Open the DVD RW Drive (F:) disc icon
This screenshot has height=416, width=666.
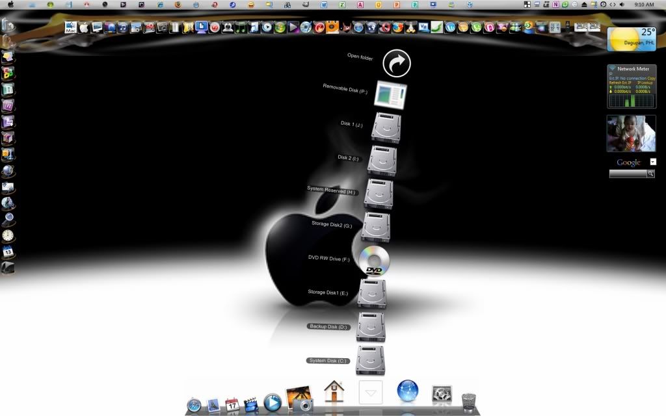(374, 260)
